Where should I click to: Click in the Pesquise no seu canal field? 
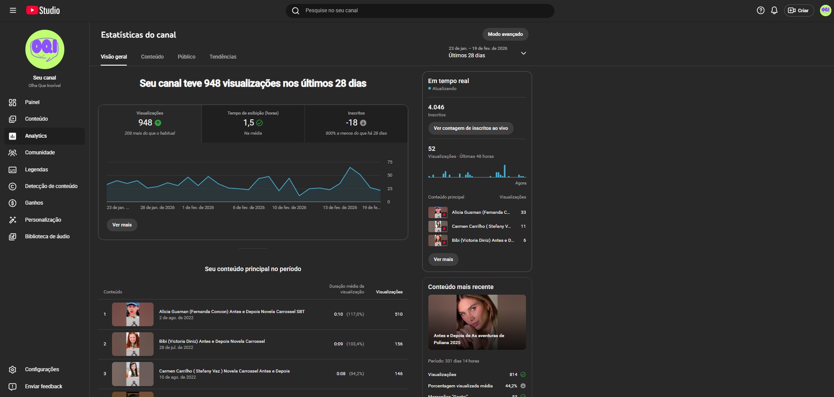420,10
